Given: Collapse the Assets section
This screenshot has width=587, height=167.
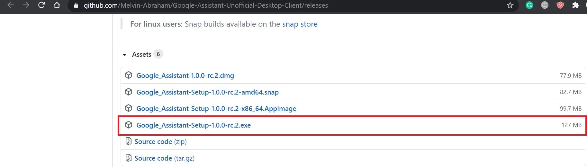Looking at the screenshot, I should 124,55.
